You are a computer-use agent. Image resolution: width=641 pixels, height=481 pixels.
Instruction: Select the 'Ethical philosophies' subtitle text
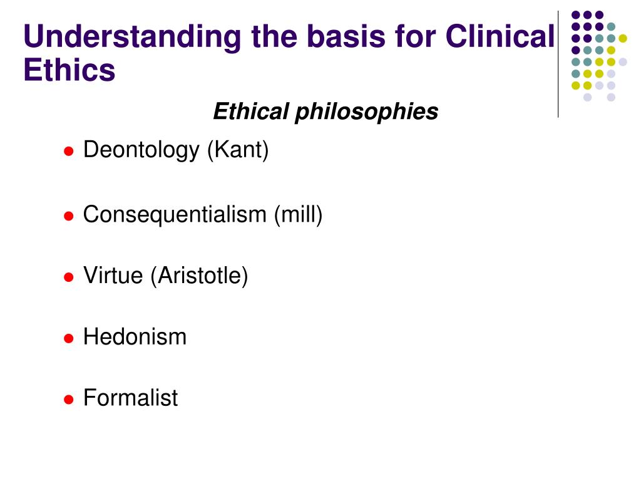coord(326,111)
